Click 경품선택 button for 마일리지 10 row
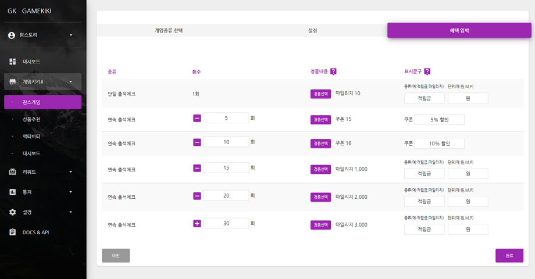Viewport: 535px width, 279px height. coord(320,94)
